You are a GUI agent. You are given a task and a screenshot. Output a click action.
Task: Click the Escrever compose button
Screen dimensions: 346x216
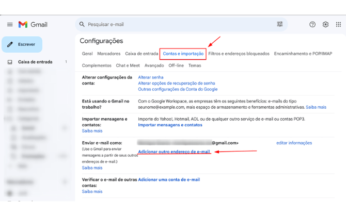[x=22, y=44]
